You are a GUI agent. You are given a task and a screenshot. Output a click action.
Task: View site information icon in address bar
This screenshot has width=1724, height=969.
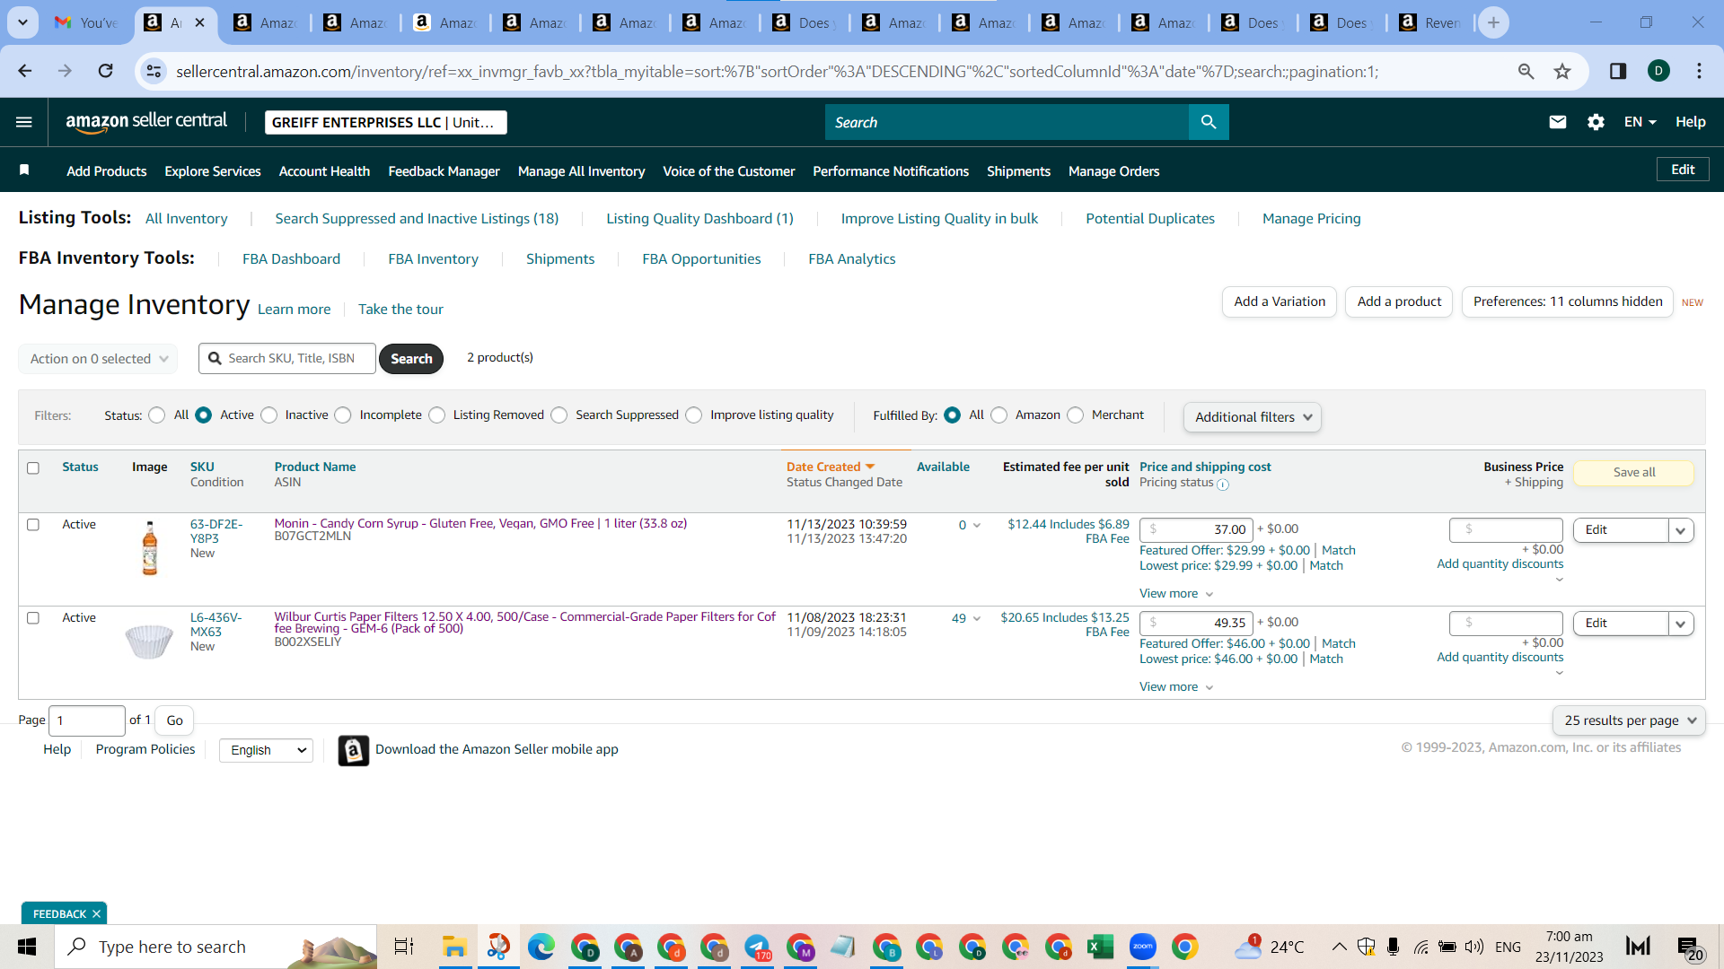coord(154,71)
